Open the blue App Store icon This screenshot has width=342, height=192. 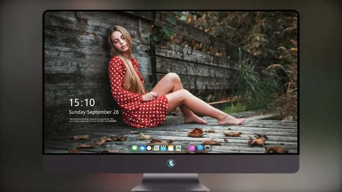pyautogui.click(x=200, y=148)
